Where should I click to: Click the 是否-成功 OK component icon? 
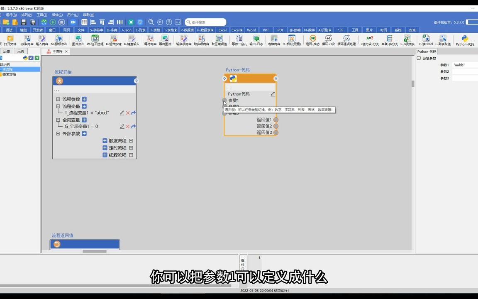click(312, 39)
